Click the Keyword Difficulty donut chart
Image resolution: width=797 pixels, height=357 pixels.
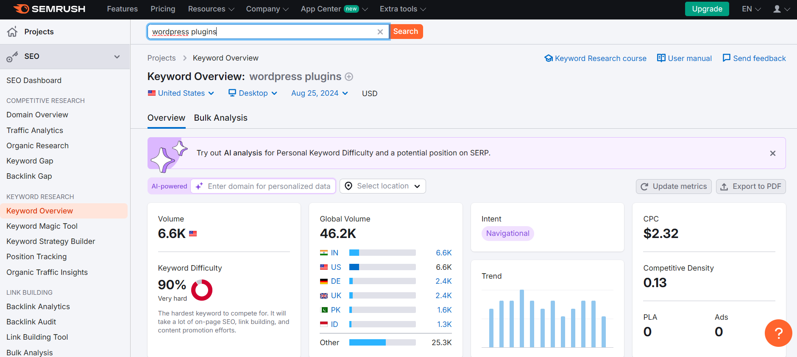pyautogui.click(x=202, y=290)
